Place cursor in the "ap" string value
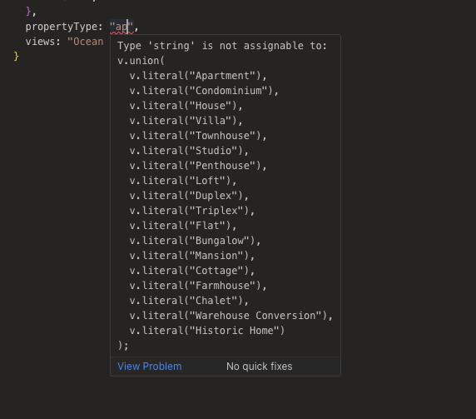 click(121, 27)
